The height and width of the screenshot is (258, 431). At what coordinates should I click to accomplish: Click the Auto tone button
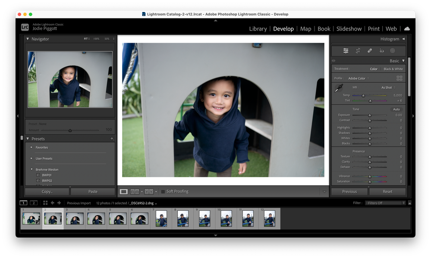coord(396,109)
